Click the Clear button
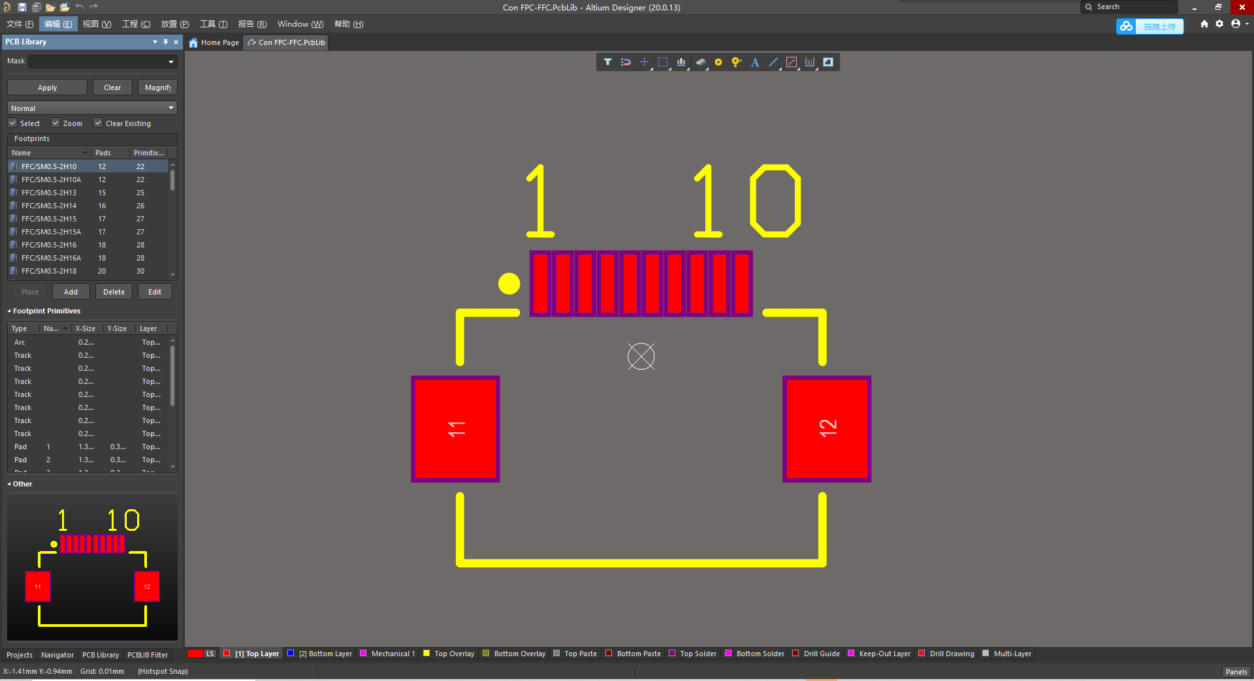 [x=112, y=87]
